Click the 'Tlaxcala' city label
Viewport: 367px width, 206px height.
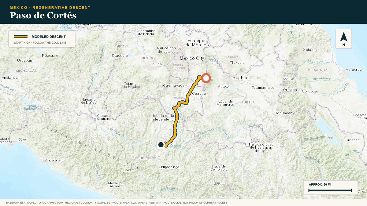tap(237, 63)
